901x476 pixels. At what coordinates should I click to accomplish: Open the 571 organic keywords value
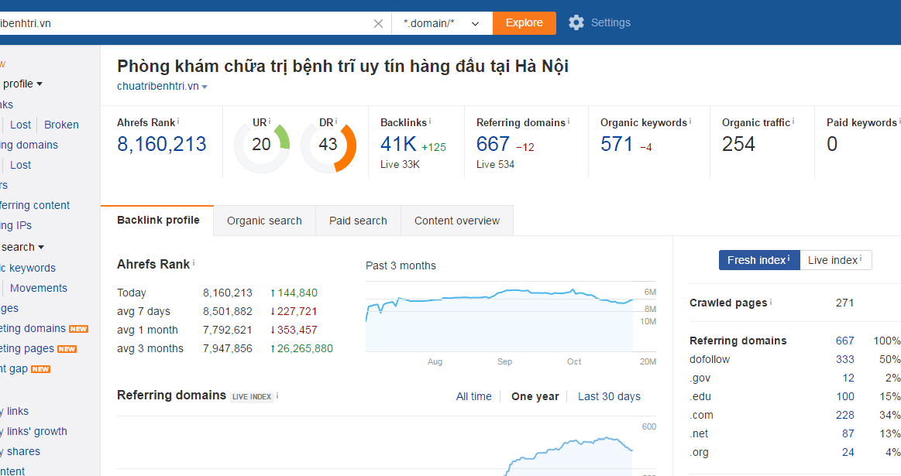(x=617, y=143)
